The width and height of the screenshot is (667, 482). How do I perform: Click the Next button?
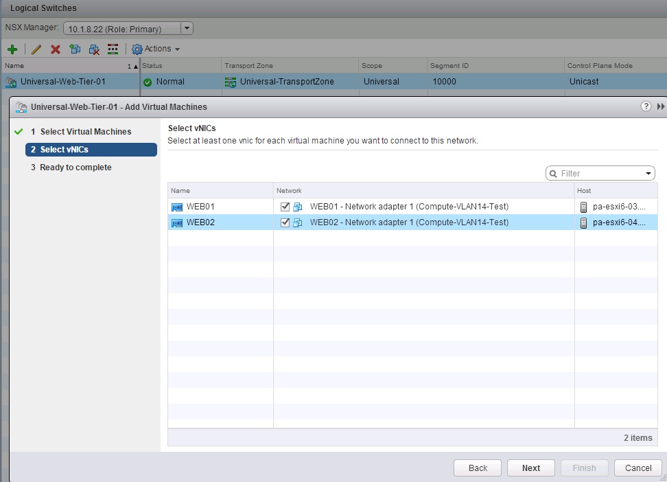530,468
